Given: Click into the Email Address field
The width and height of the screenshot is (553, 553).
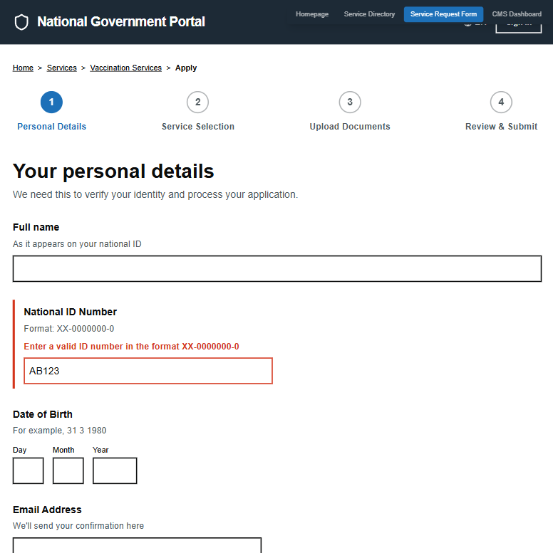Looking at the screenshot, I should click(x=137, y=545).
